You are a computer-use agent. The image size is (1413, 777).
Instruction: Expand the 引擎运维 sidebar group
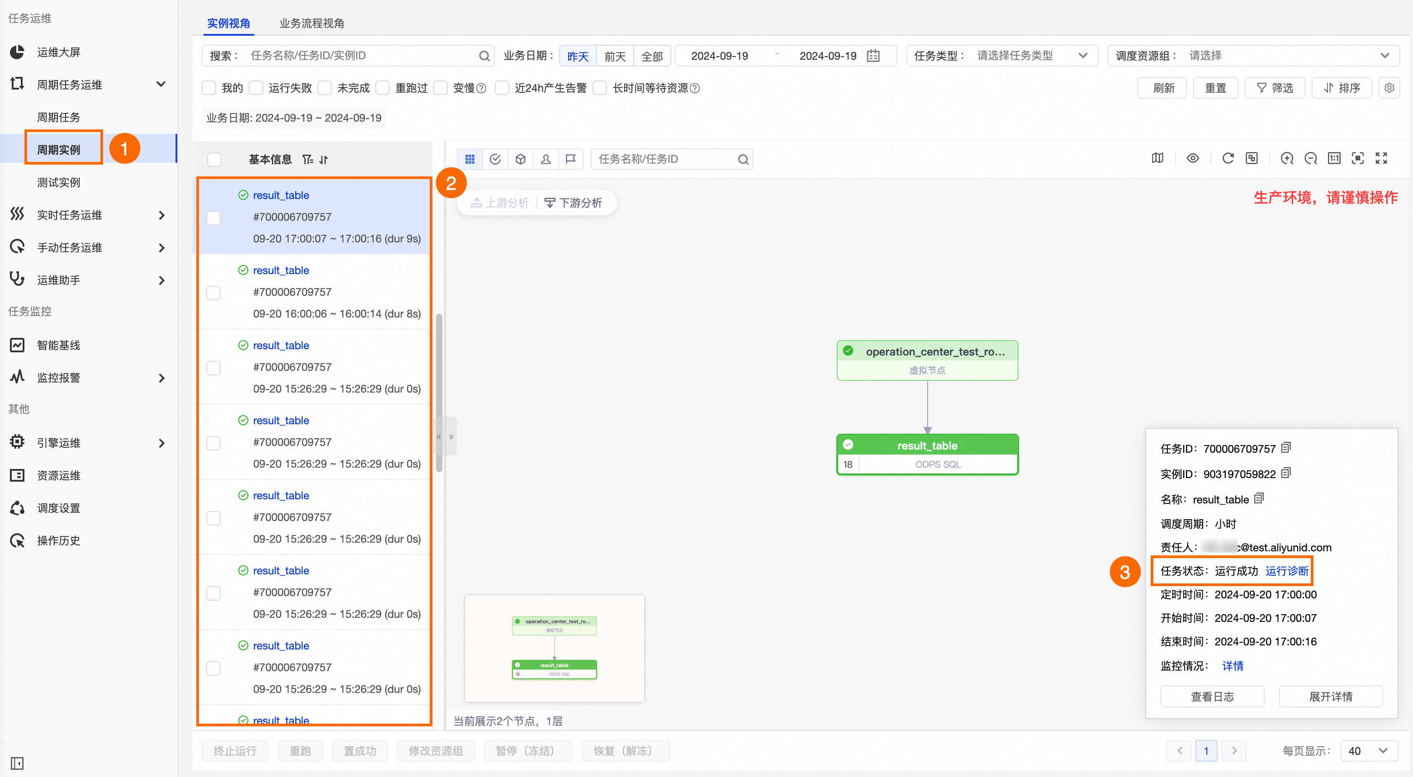(161, 443)
